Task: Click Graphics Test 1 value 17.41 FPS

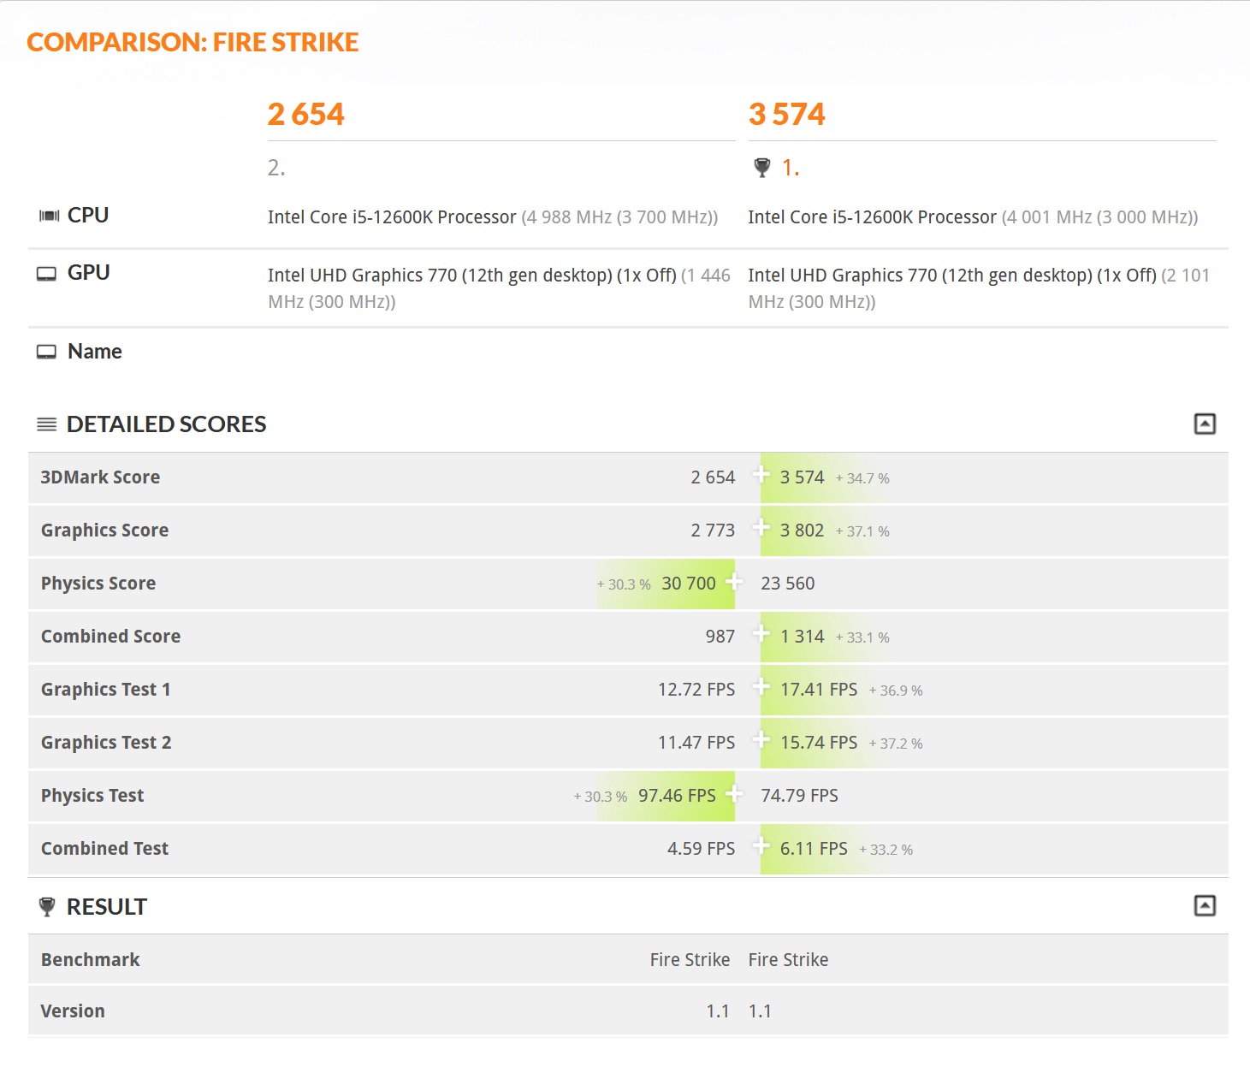Action: pos(819,690)
